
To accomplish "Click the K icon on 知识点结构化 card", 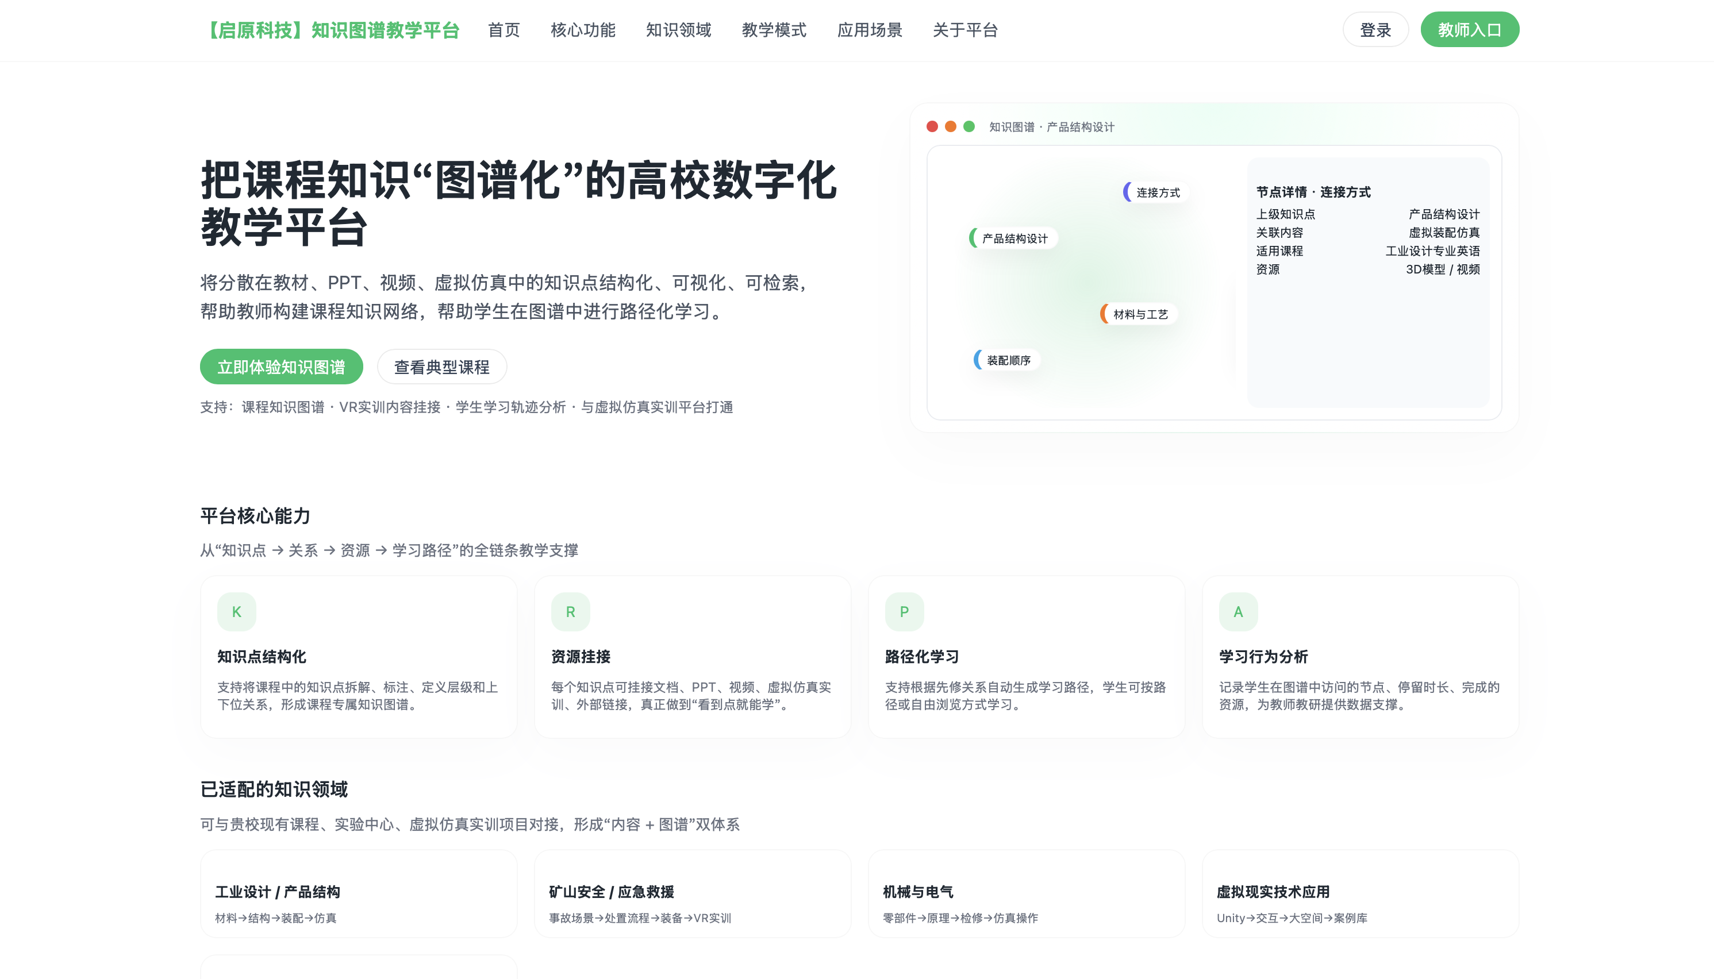I will click(x=236, y=611).
